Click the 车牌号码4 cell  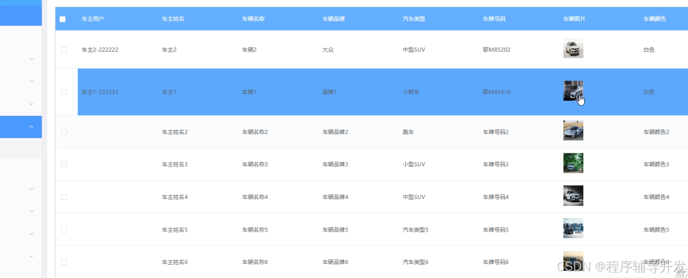point(495,197)
